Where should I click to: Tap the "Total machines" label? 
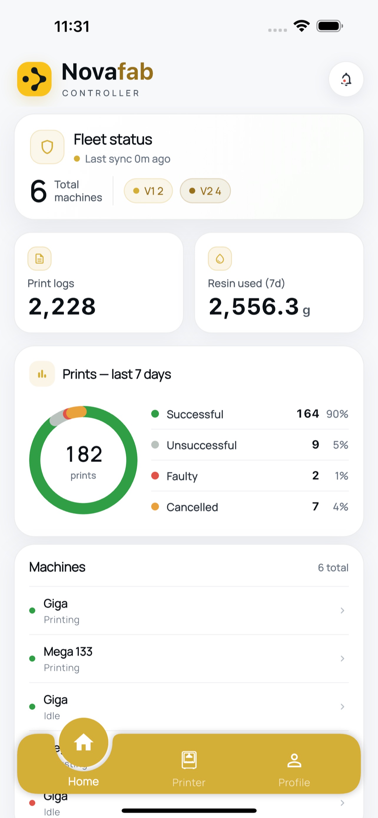point(78,191)
